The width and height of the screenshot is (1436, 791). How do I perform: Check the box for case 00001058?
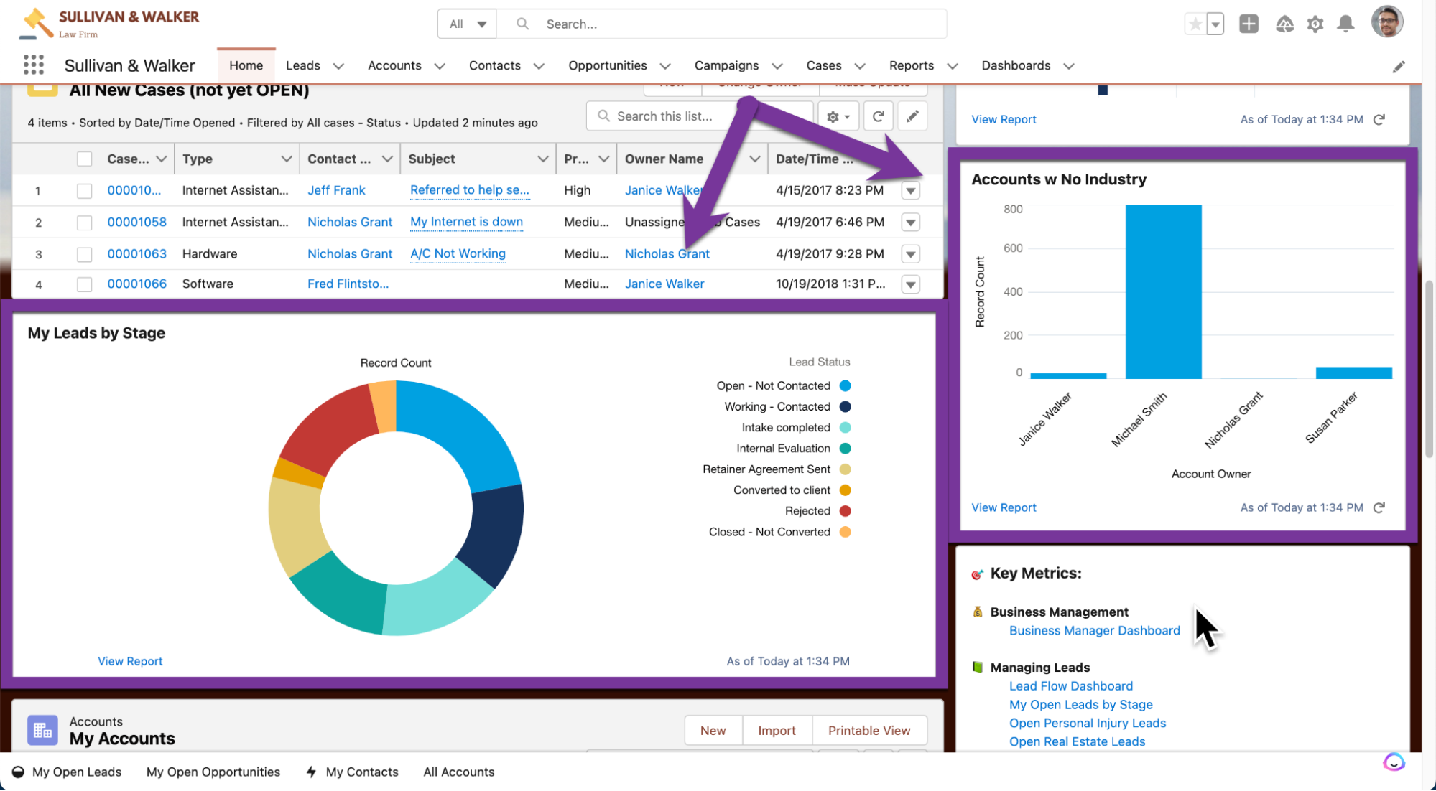point(85,223)
